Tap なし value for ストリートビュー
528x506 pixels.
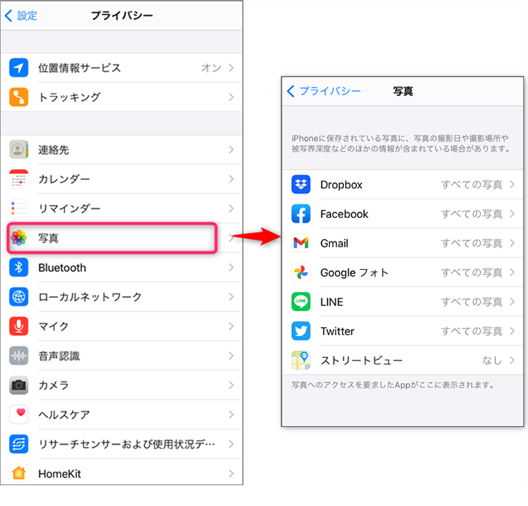492,361
